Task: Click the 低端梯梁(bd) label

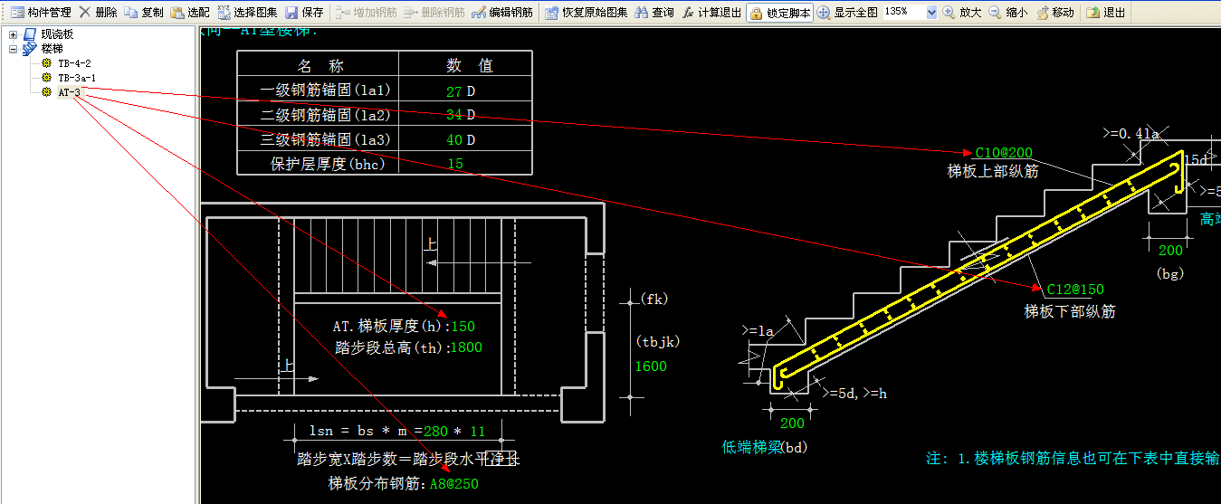Action: click(x=765, y=447)
